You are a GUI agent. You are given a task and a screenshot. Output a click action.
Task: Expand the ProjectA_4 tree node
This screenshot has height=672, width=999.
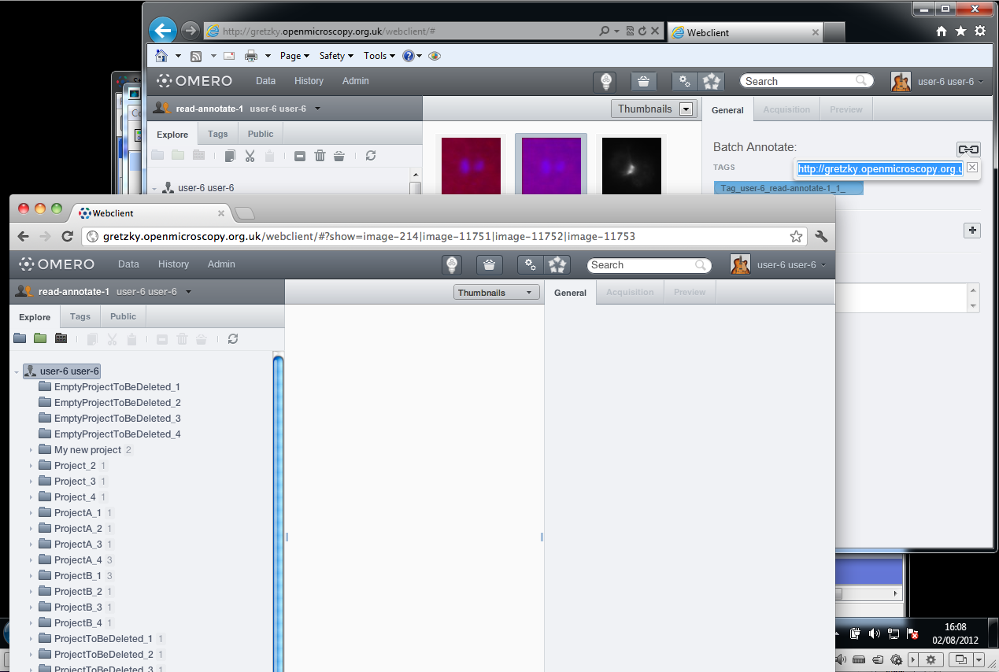[31, 560]
